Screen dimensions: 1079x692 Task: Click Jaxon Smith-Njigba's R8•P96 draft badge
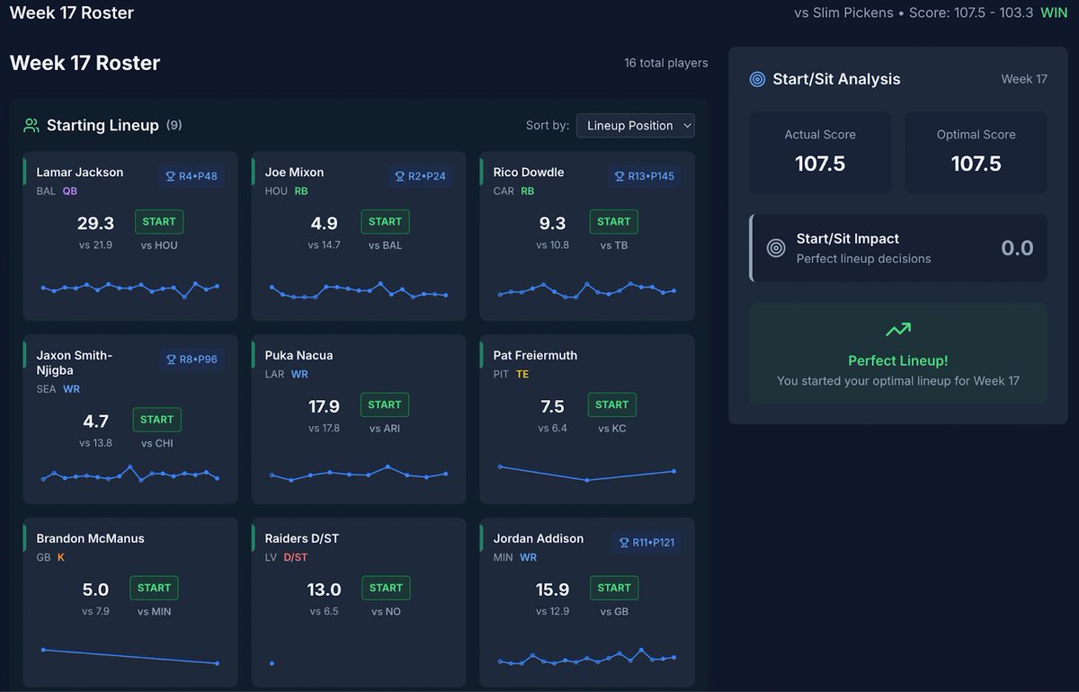[x=192, y=359]
